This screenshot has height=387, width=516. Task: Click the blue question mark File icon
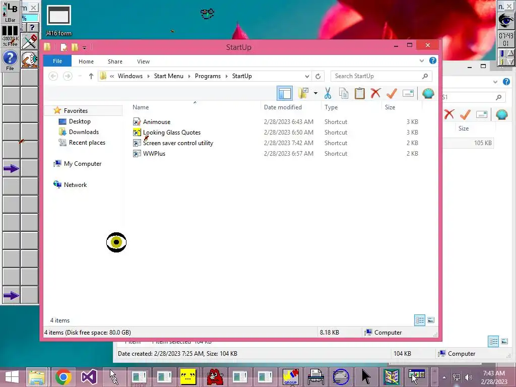[x=10, y=60]
